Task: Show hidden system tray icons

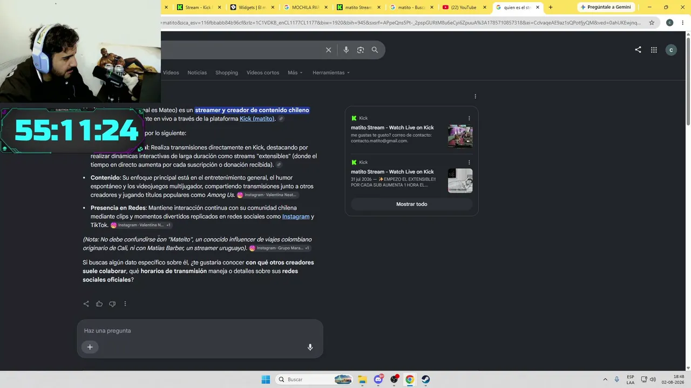Action: (x=605, y=379)
